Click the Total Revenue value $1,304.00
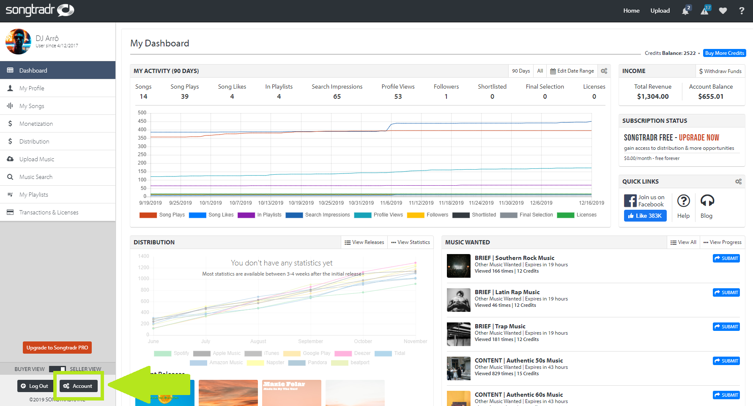Viewport: 753px width, 406px height. click(x=653, y=97)
